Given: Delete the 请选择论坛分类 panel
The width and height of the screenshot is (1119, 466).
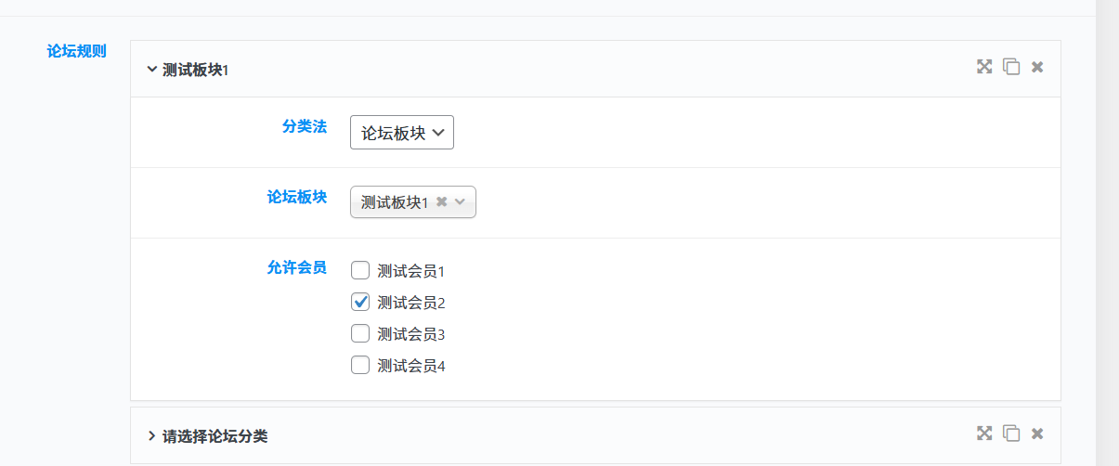Looking at the screenshot, I should [x=1037, y=434].
